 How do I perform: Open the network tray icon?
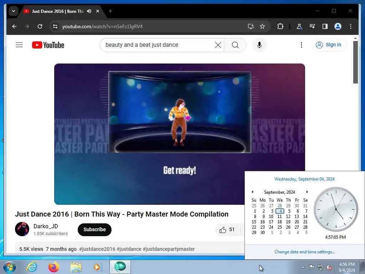(320, 268)
